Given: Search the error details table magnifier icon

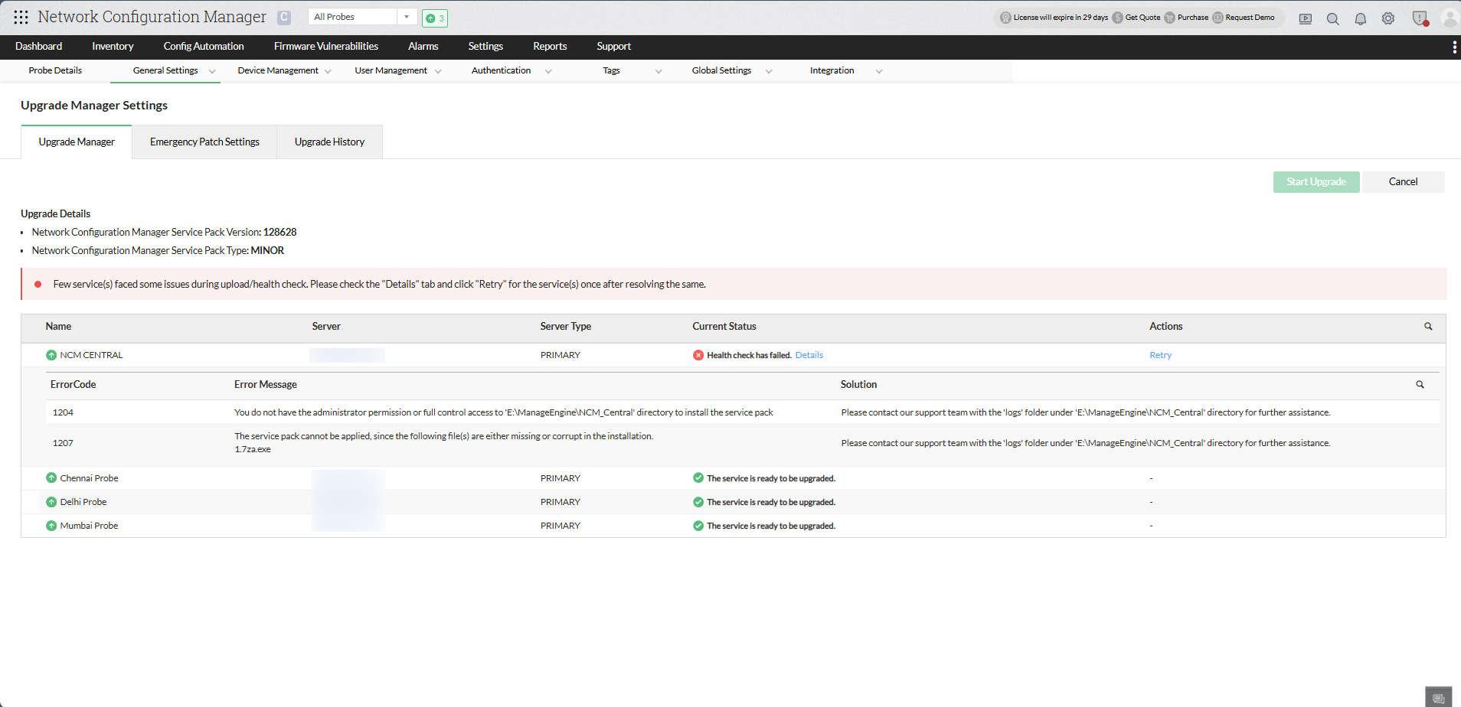Looking at the screenshot, I should (x=1420, y=385).
